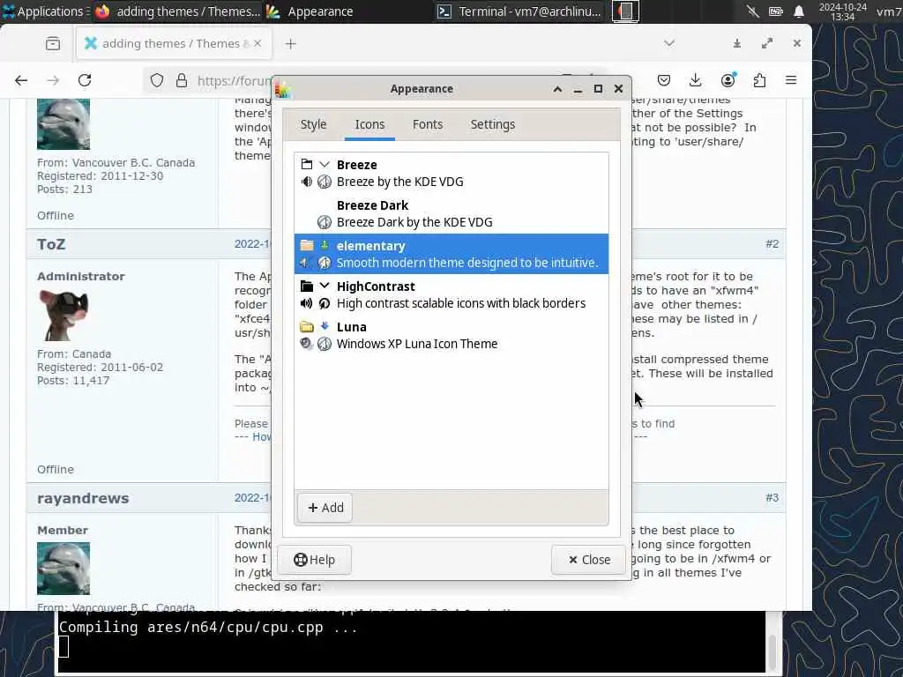
Task: Close the 'adding themes' browser tab
Action: 257,43
